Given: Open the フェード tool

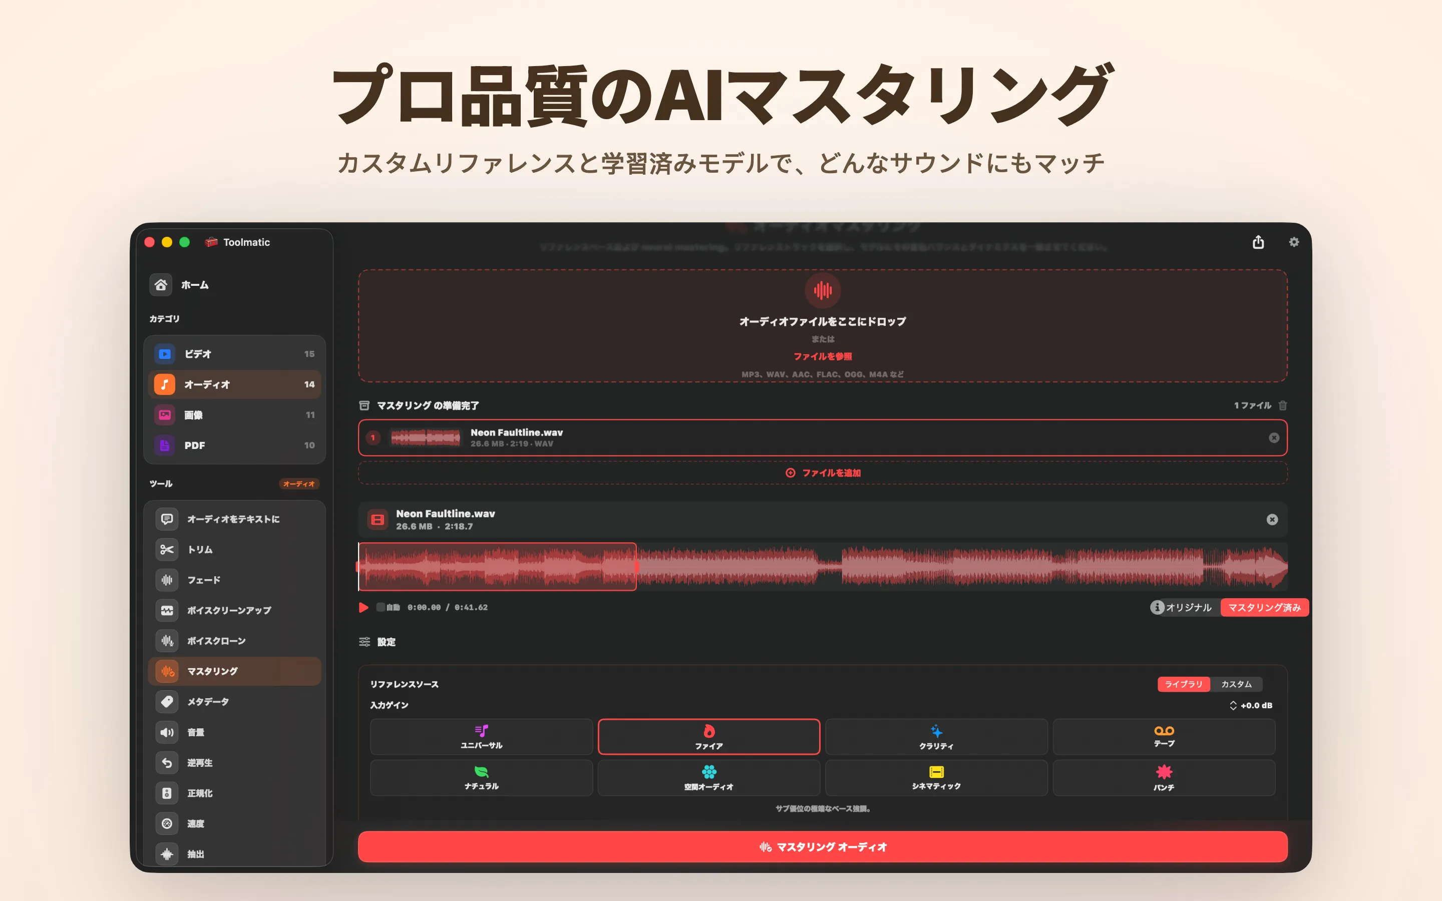Looking at the screenshot, I should 234,580.
